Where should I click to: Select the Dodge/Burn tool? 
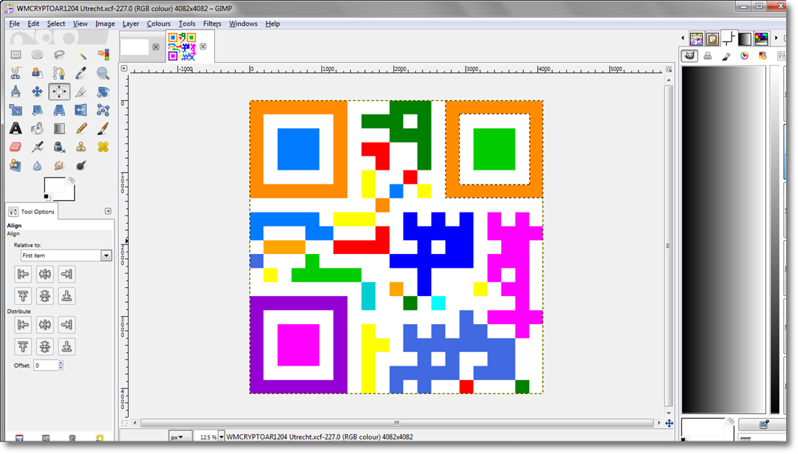[81, 165]
